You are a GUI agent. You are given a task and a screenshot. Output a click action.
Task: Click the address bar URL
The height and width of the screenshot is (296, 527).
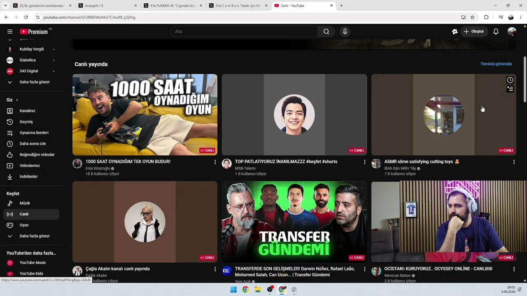point(89,17)
